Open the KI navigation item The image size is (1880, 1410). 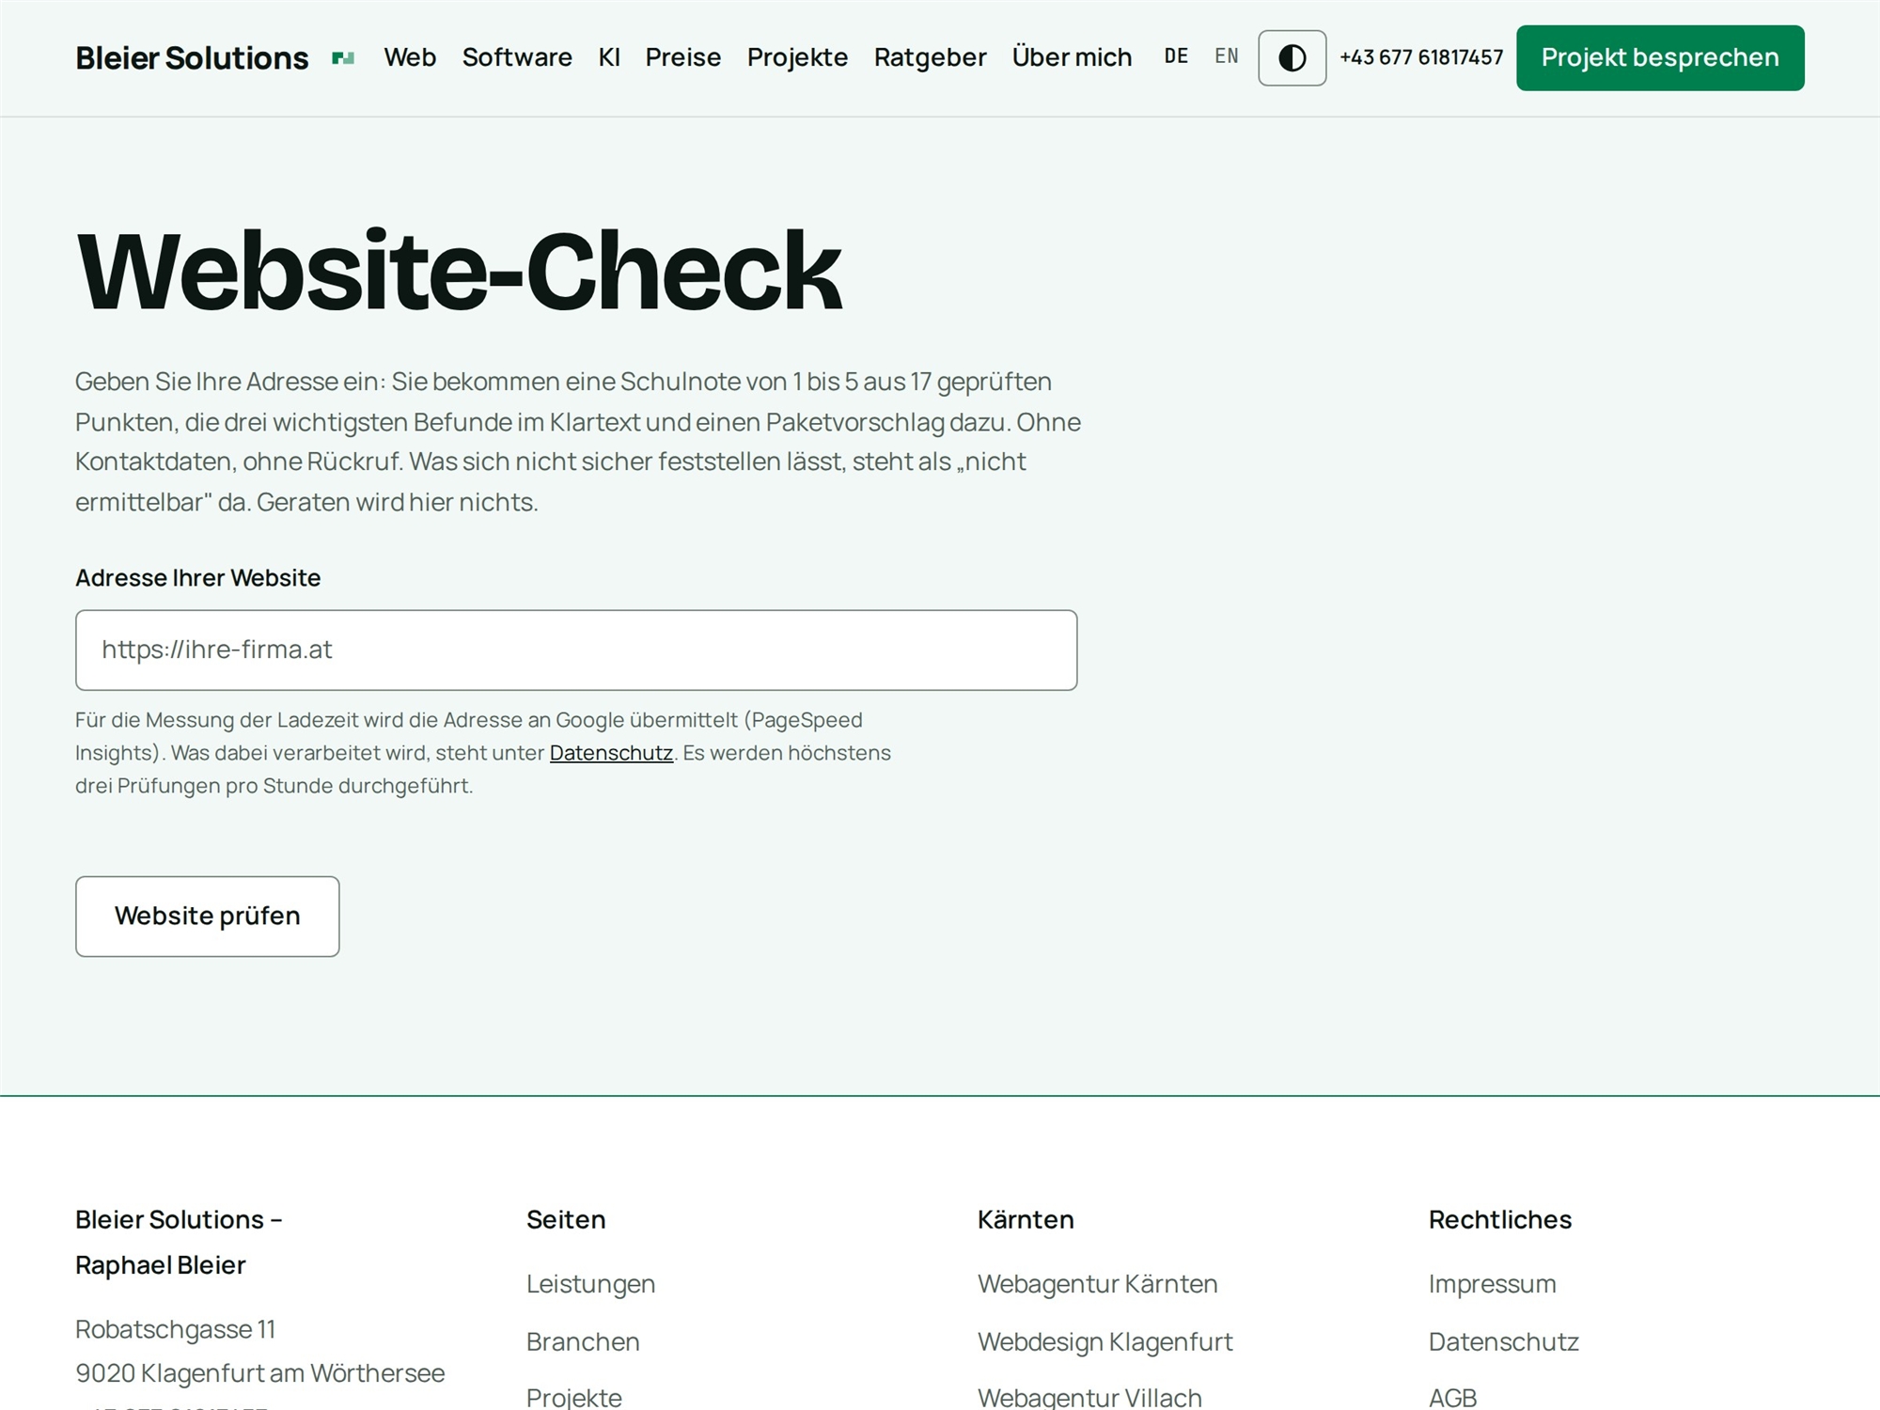(609, 57)
